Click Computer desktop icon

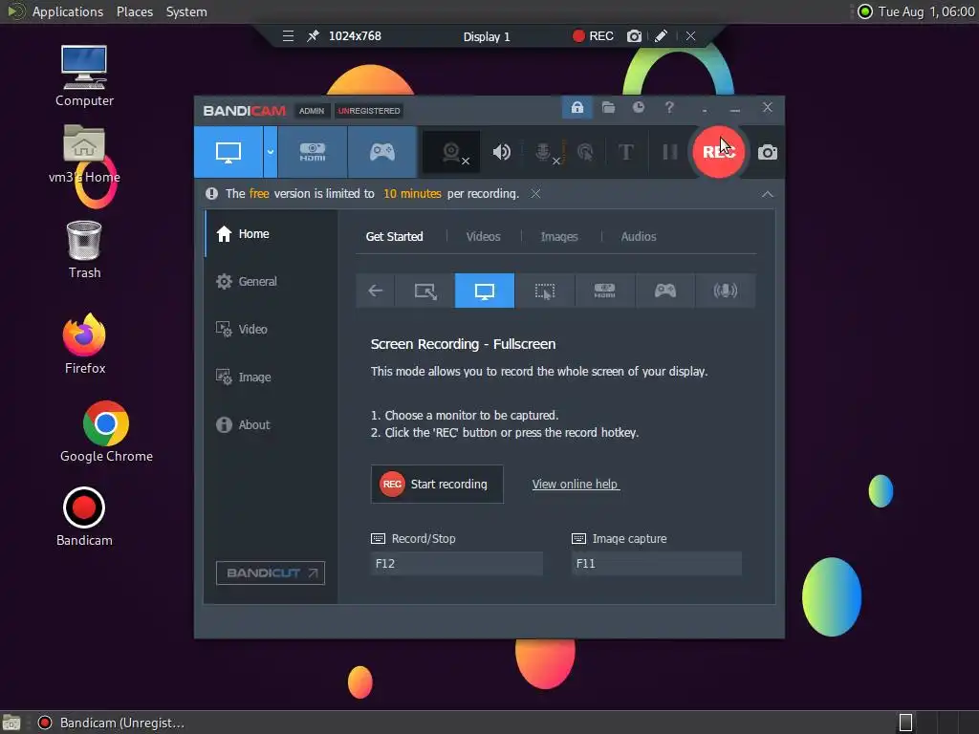(84, 76)
